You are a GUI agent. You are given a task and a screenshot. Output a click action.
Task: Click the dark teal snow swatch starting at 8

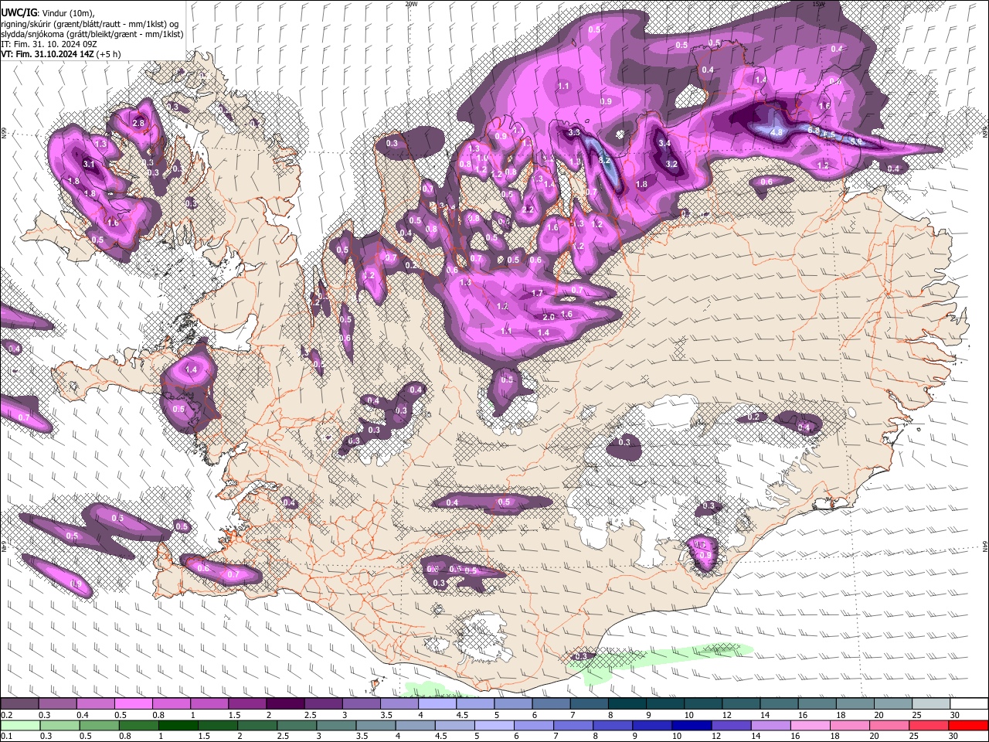coord(627,704)
